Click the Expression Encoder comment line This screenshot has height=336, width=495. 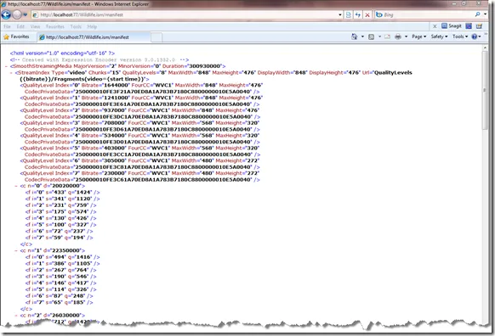(100, 59)
